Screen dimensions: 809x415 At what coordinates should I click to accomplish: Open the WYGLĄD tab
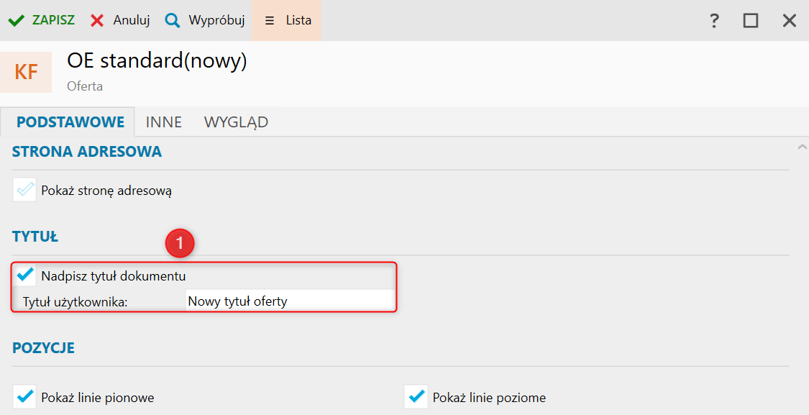[x=236, y=122]
